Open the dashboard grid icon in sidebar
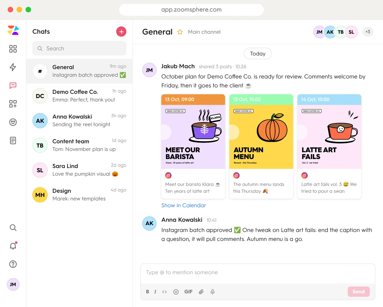 coord(13,49)
